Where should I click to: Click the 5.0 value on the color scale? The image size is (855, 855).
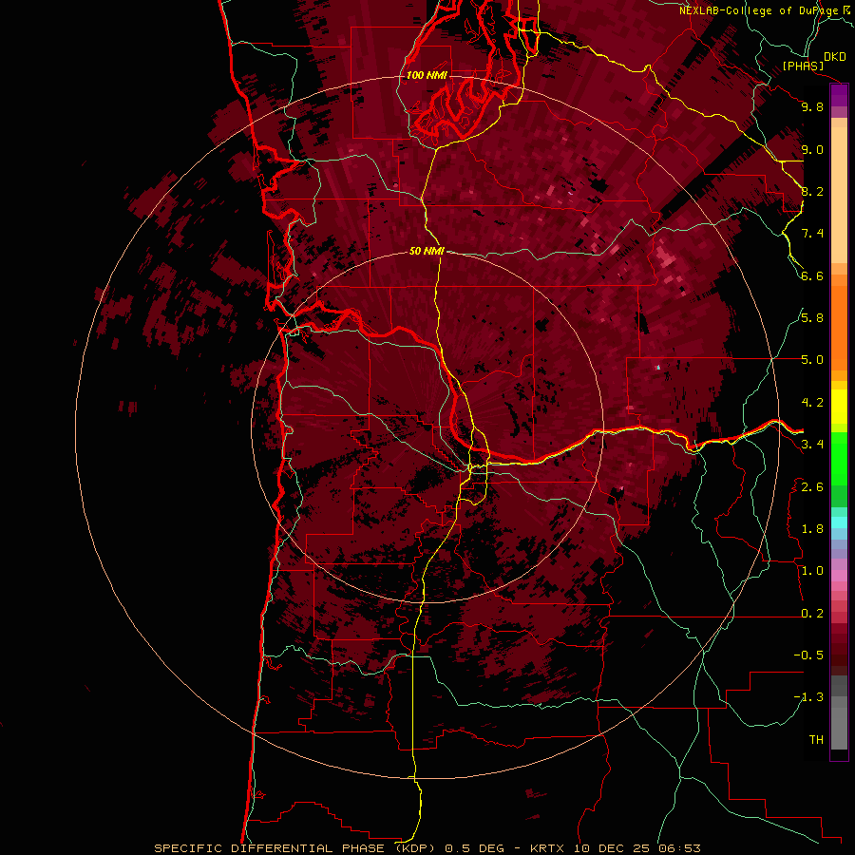click(812, 360)
